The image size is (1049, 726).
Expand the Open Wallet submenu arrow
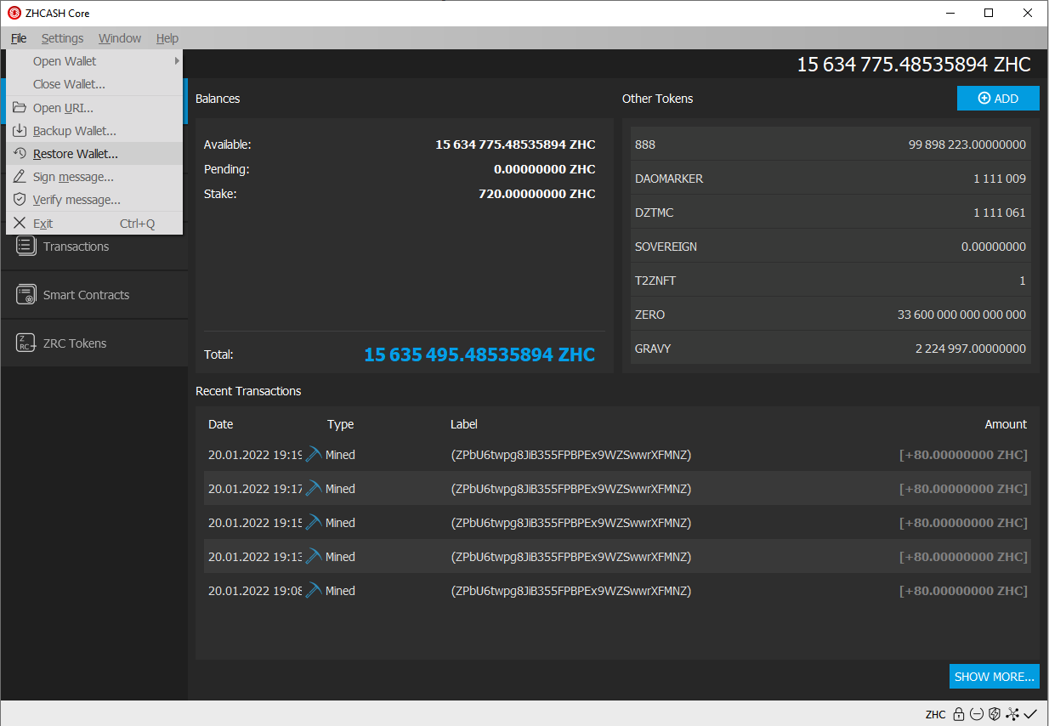pyautogui.click(x=177, y=61)
